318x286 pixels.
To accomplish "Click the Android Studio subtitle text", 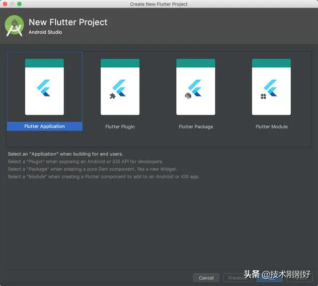I will click(45, 32).
